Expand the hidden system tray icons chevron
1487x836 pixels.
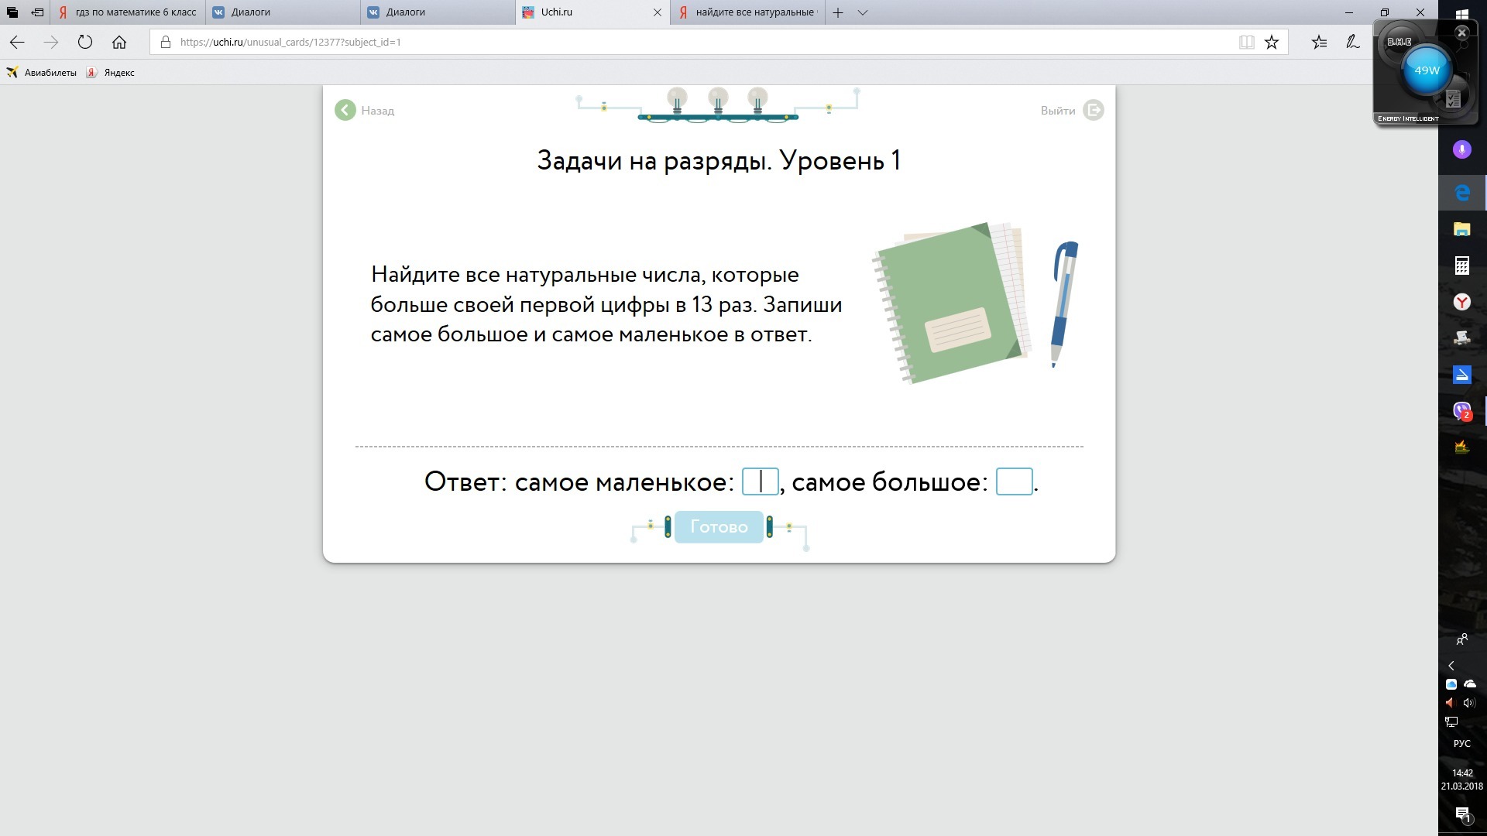(1451, 666)
